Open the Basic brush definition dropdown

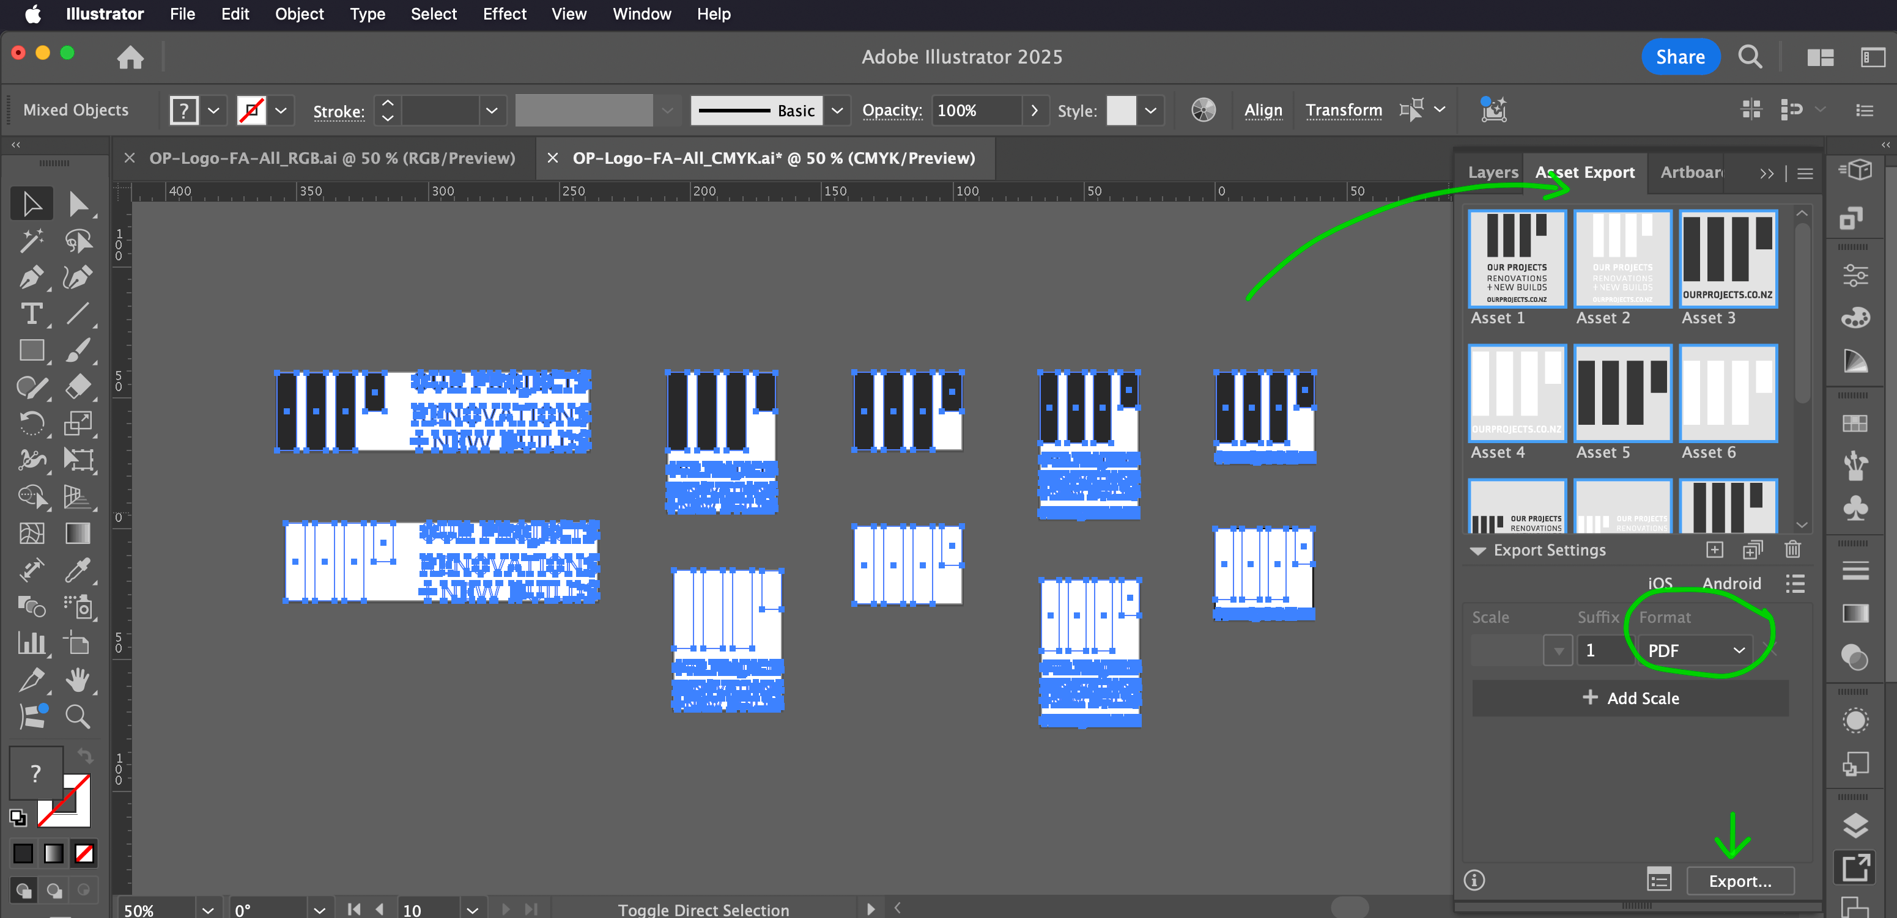point(837,111)
